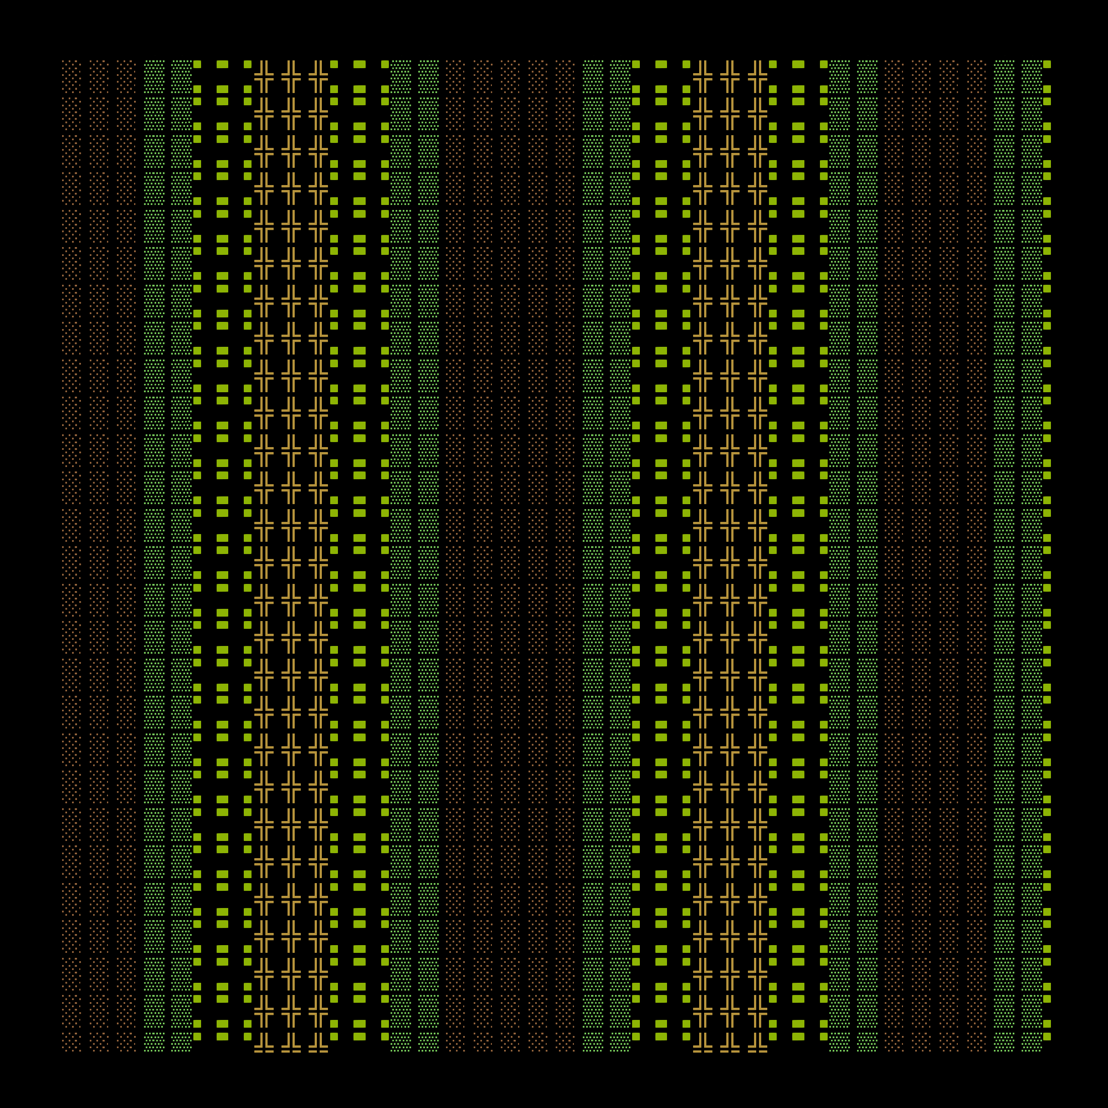The height and width of the screenshot is (1108, 1108).
Task: Click the black margin below the pattern
Action: pos(554,1081)
